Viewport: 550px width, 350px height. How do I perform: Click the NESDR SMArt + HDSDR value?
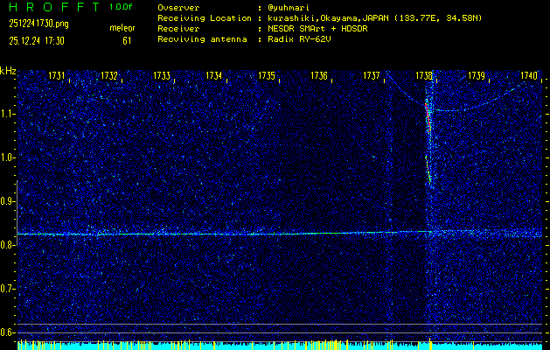pyautogui.click(x=317, y=29)
